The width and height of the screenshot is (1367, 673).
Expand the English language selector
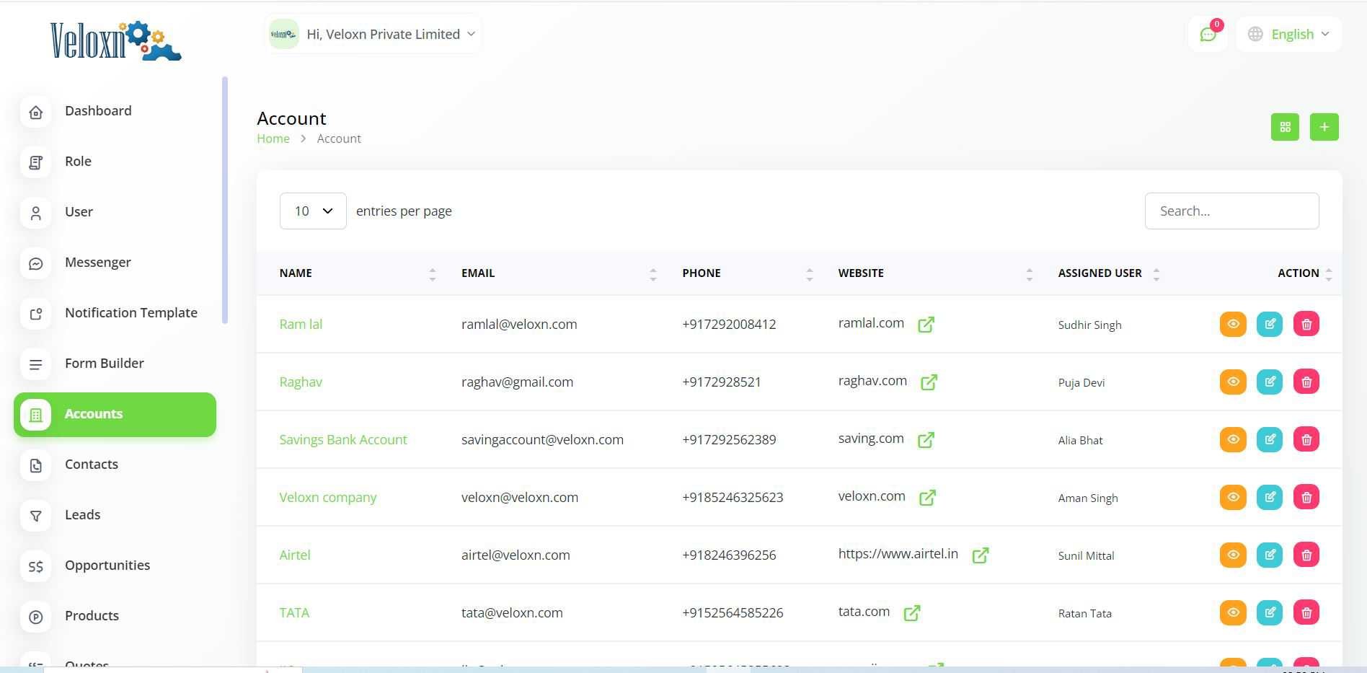point(1288,35)
